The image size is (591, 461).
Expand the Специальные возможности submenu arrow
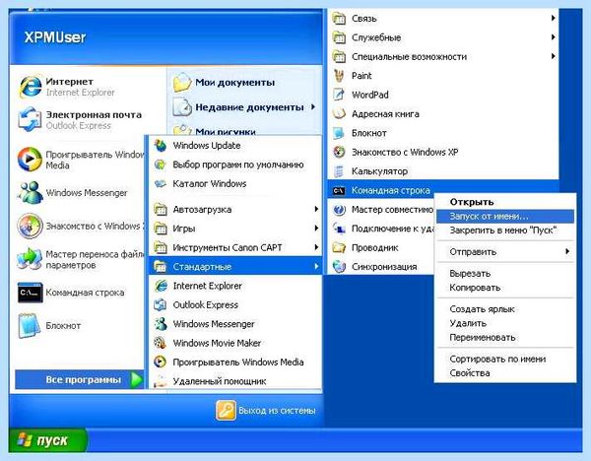pos(553,56)
